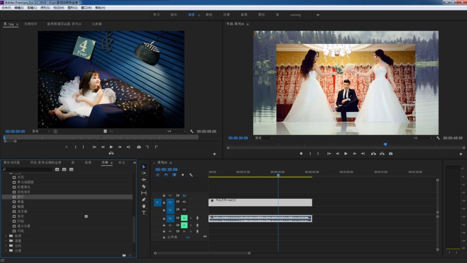Open the Program monitor 适合 zoom dropdown

point(264,138)
